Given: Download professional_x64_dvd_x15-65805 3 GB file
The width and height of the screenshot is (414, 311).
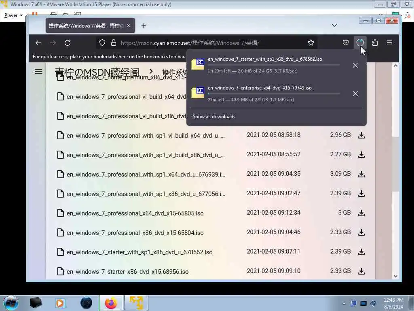Looking at the screenshot, I should [x=361, y=213].
